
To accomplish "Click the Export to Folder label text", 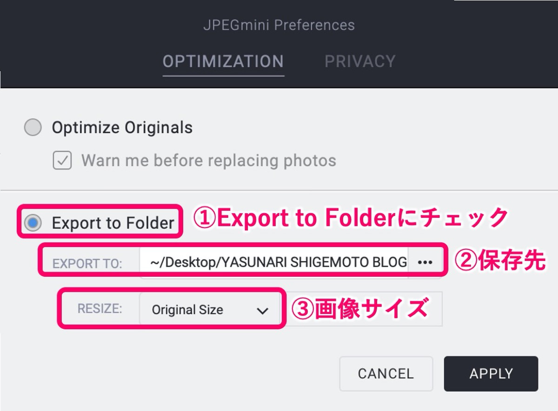I will 113,223.
